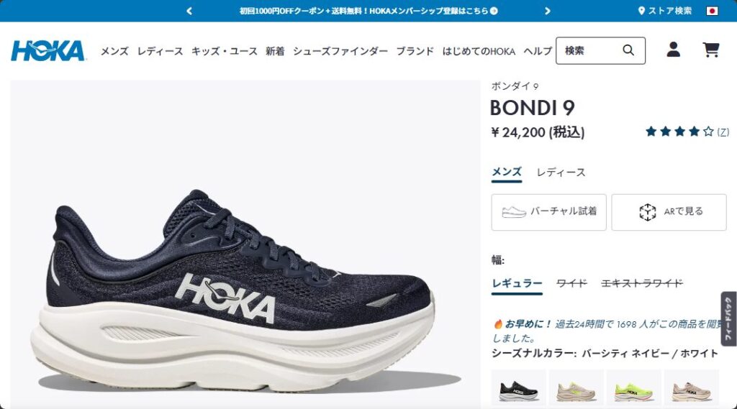This screenshot has width=737, height=409.
Task: Open the メンズ navigation menu
Action: [x=114, y=51]
